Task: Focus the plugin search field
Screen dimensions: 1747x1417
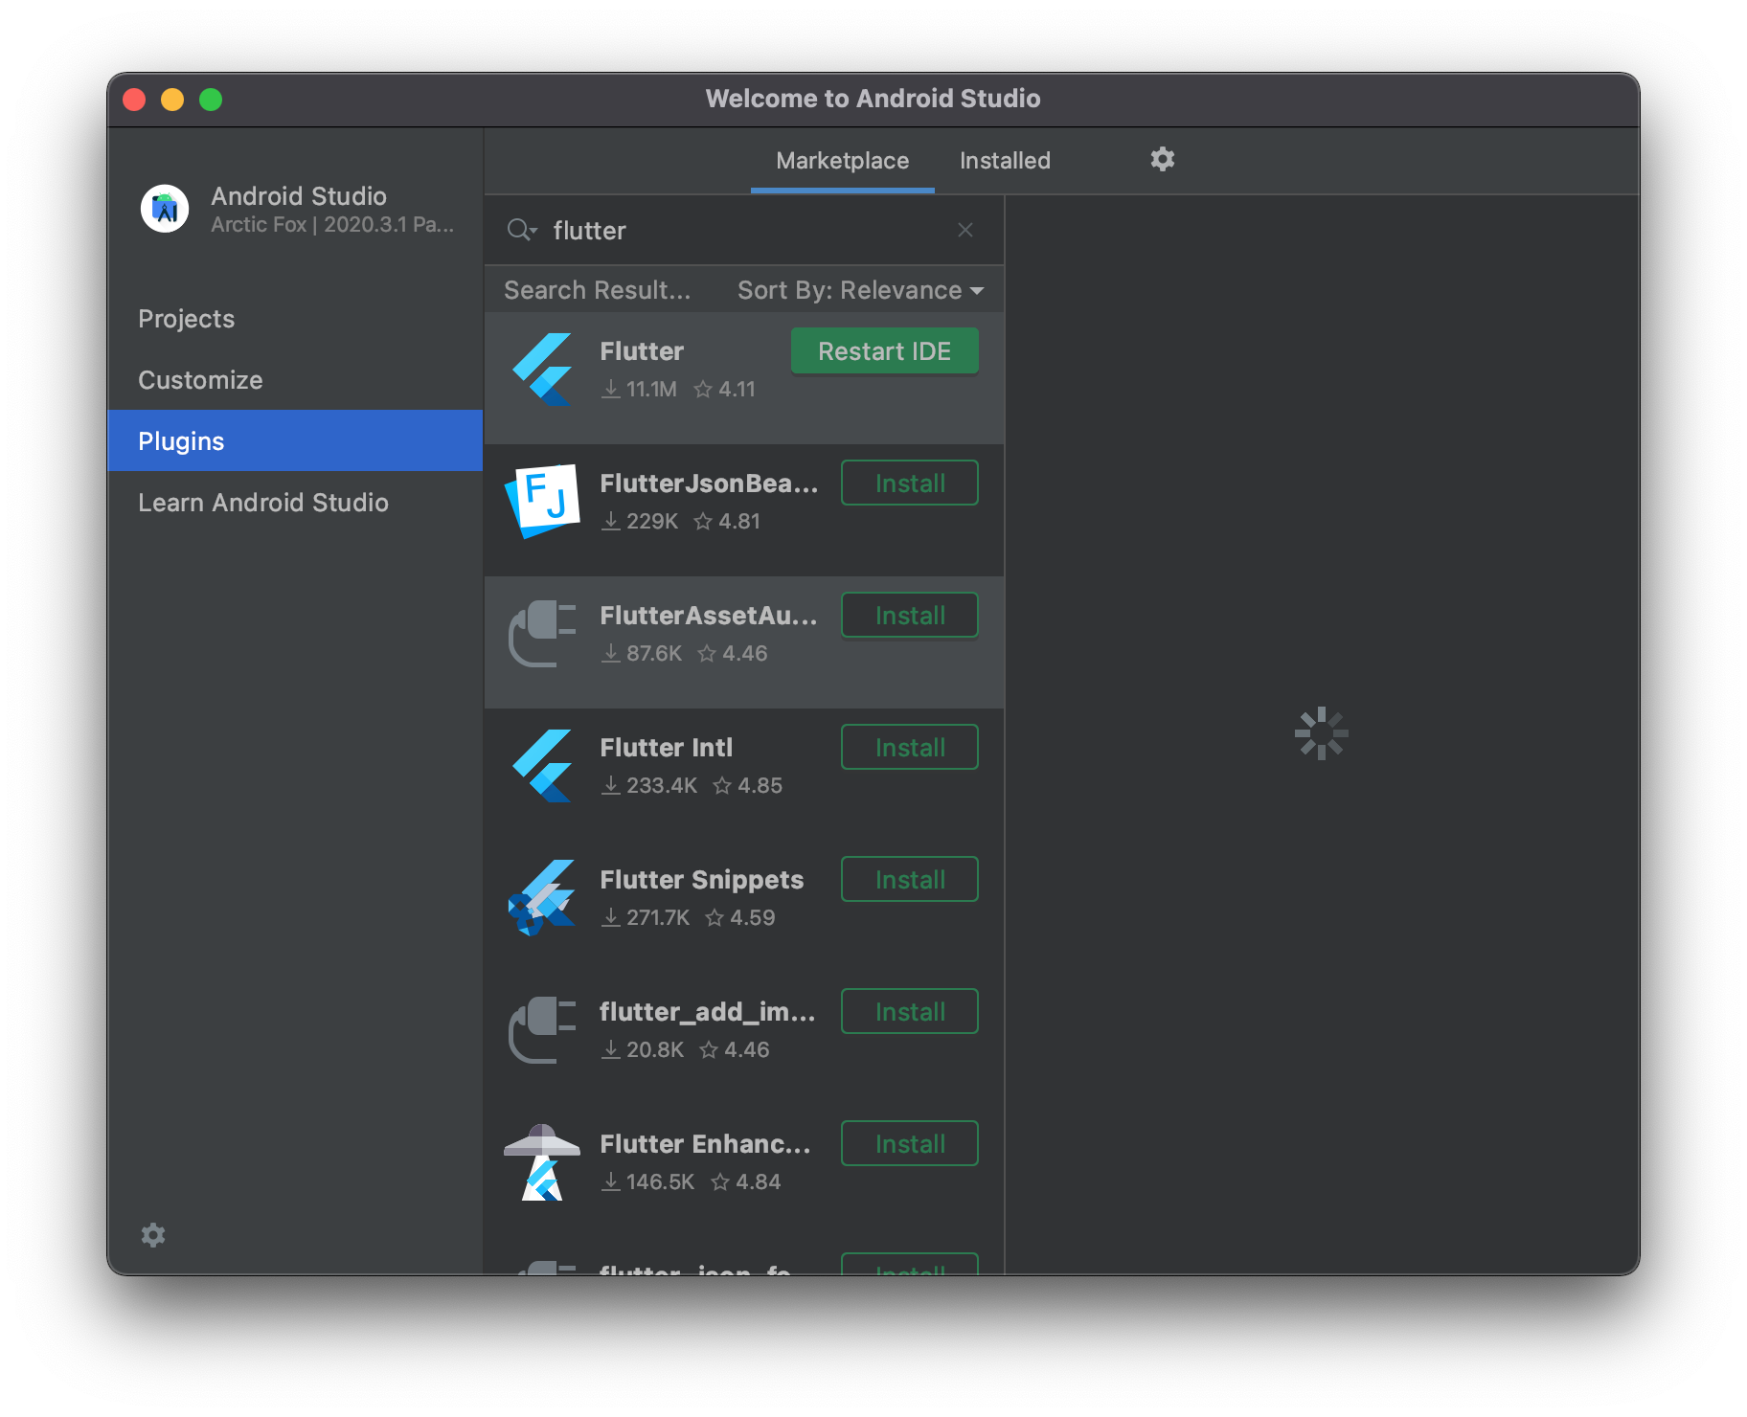Action: (x=744, y=231)
